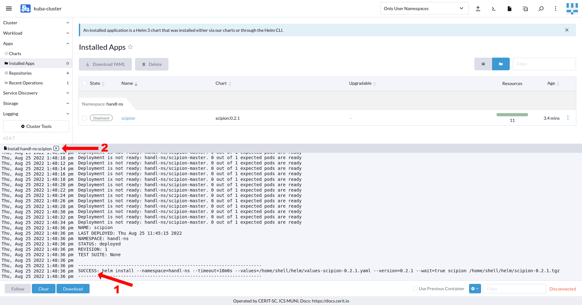Favorite Installed Apps with the star icon
This screenshot has width=582, height=305.
click(x=130, y=47)
